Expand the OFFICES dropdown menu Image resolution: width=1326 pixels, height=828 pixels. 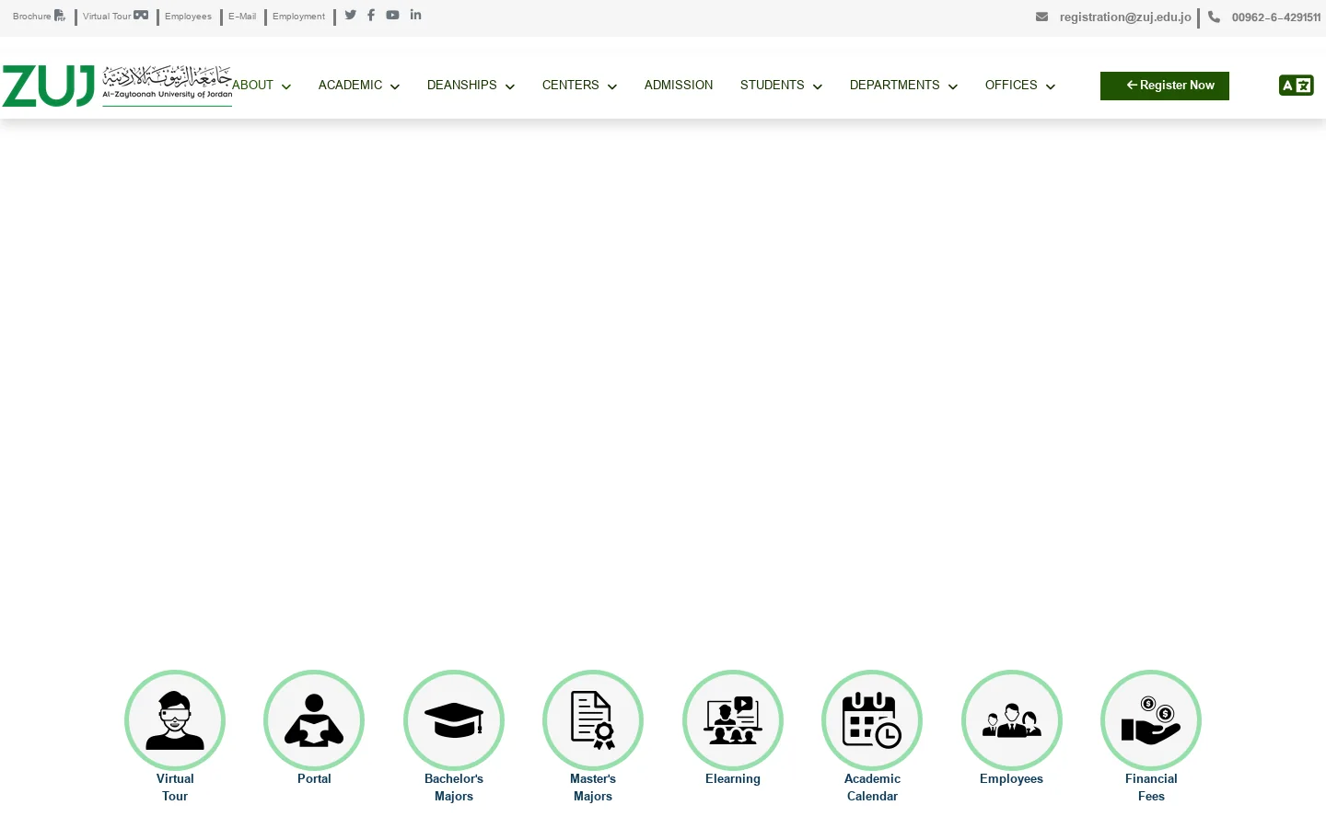click(x=1020, y=85)
